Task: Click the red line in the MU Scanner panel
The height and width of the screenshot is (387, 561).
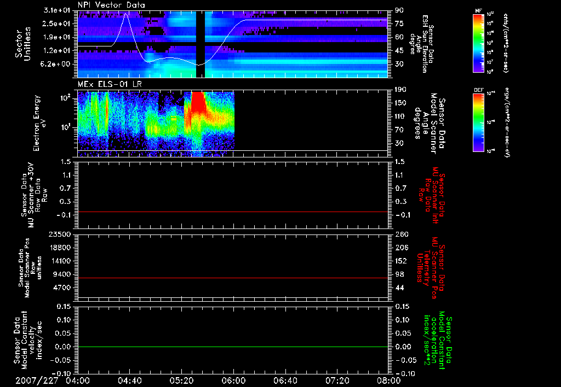Action: [x=232, y=212]
